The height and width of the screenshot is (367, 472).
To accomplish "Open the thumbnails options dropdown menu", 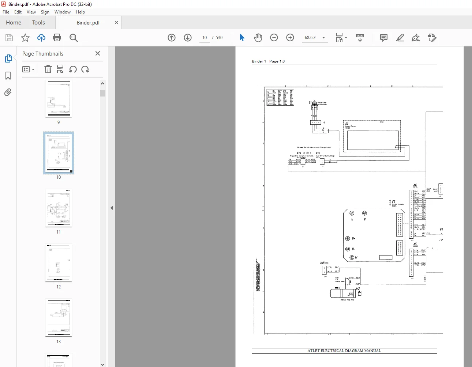I will 28,69.
